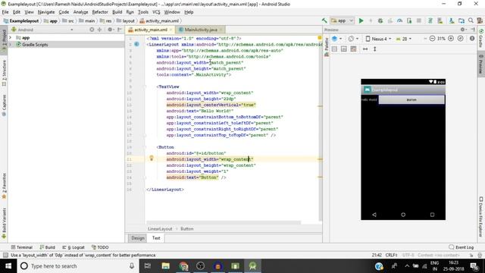Open Project panel gear settings

110,30
